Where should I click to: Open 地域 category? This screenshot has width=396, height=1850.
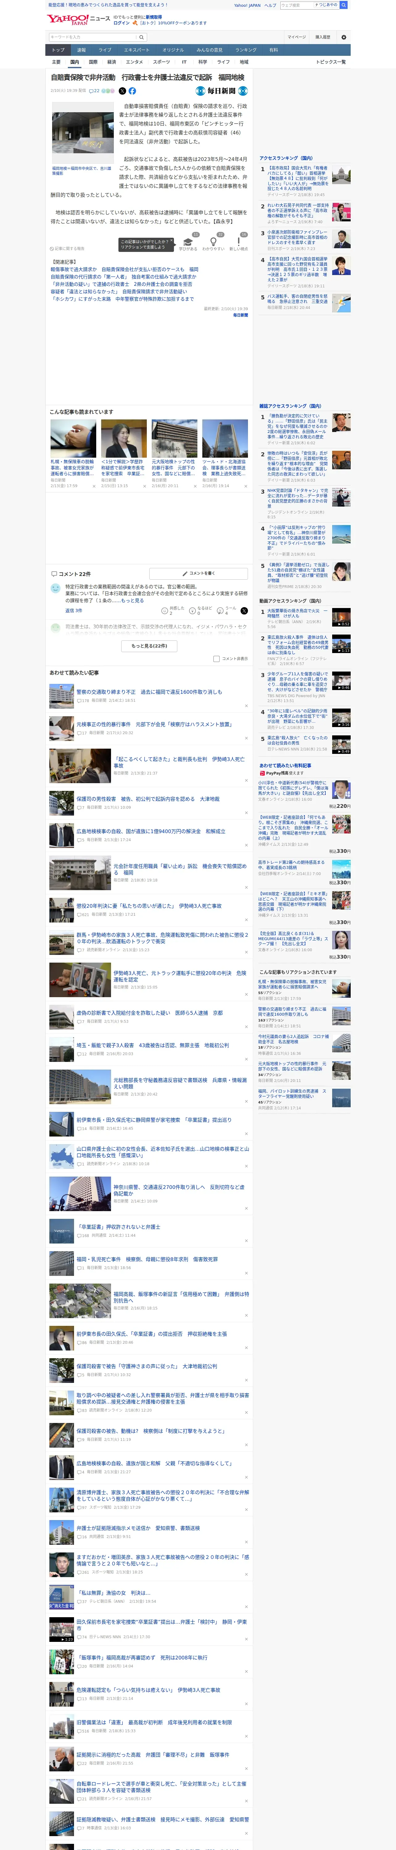point(244,62)
